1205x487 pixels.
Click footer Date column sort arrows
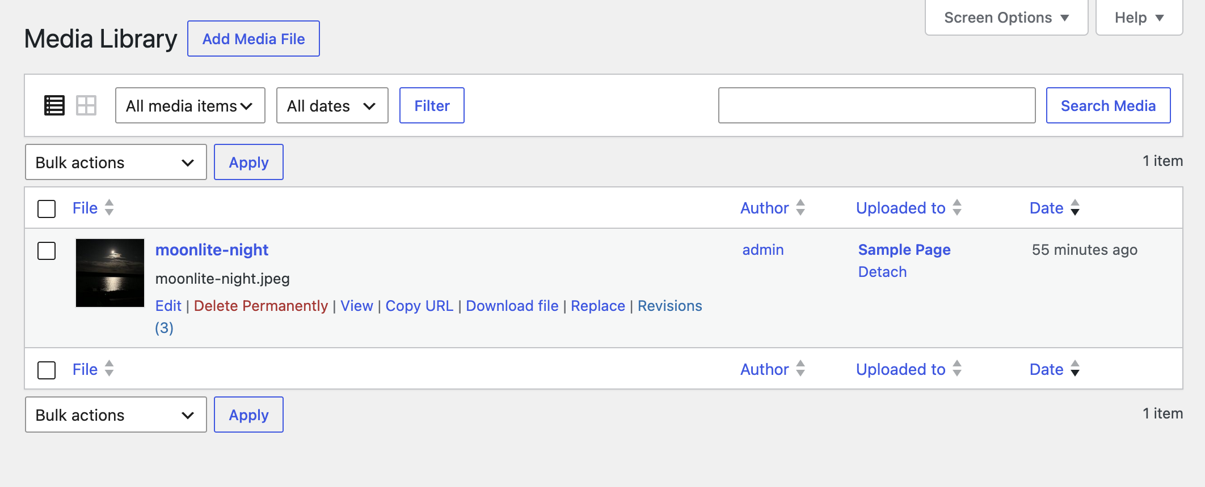click(x=1075, y=369)
